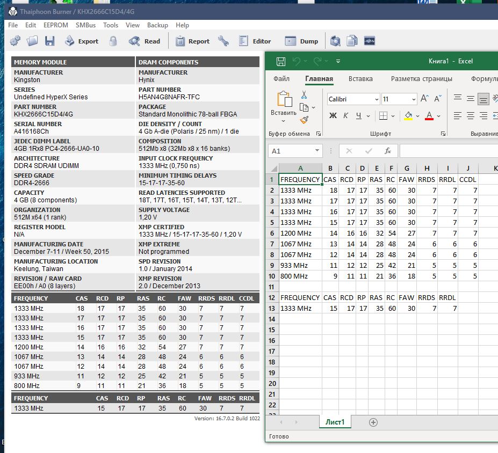
Task: Toggle italic К formatting
Action: (x=345, y=116)
